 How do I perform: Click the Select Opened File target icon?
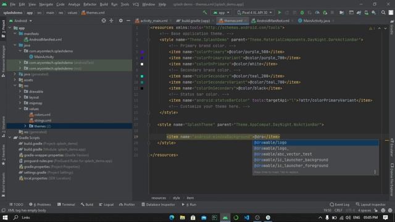(104, 20)
